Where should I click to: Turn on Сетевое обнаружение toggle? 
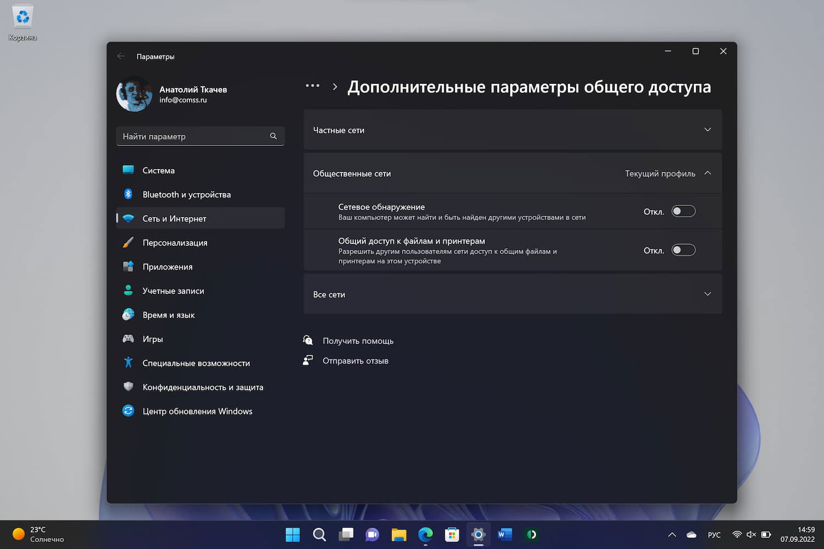[683, 211]
